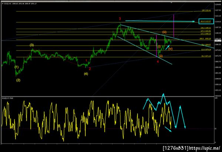Select the 117.2 Fibonacci level label
Viewport: 222px width, 152px height.
[206, 34]
